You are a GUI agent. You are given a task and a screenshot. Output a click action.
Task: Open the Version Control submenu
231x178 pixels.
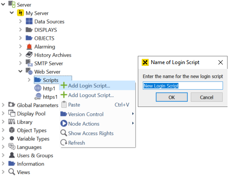coord(97,114)
